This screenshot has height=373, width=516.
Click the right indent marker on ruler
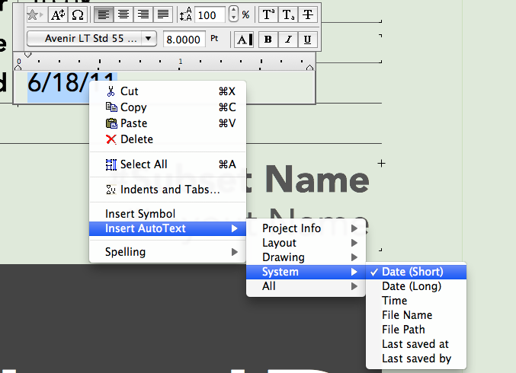(309, 67)
